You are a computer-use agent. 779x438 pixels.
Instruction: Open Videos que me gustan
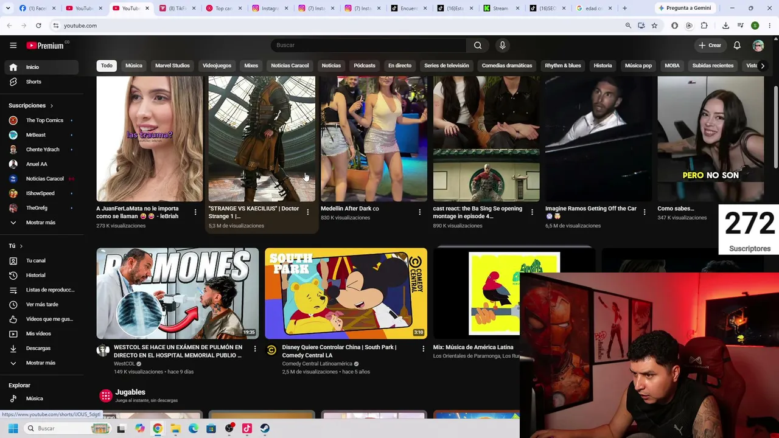click(x=40, y=319)
